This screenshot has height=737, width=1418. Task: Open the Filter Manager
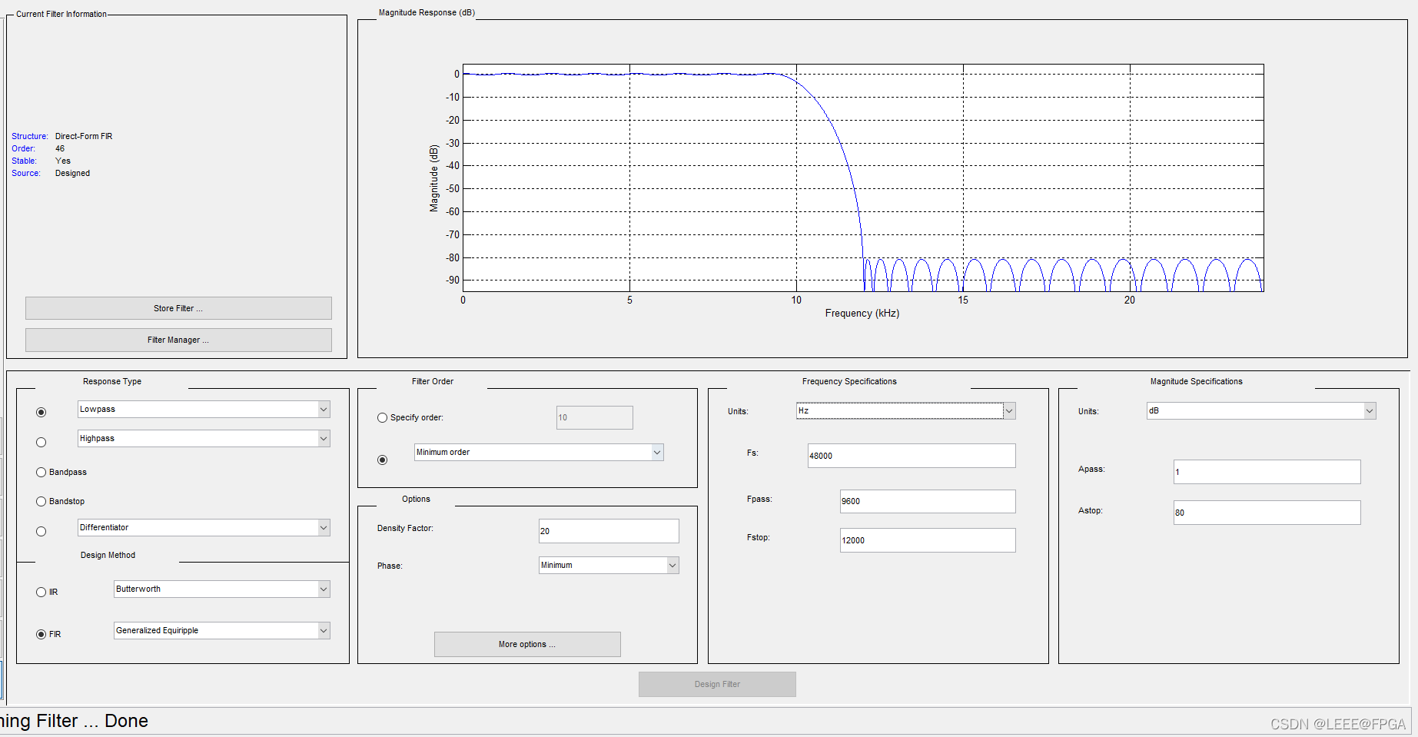178,340
